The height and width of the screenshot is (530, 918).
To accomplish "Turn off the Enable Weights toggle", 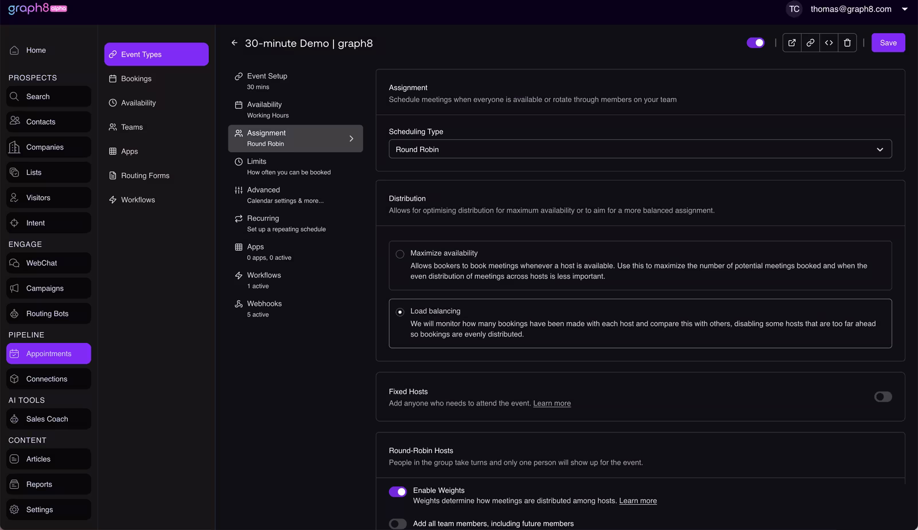I will pos(398,492).
